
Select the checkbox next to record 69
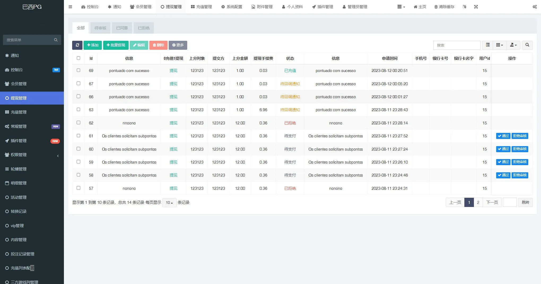pos(78,70)
